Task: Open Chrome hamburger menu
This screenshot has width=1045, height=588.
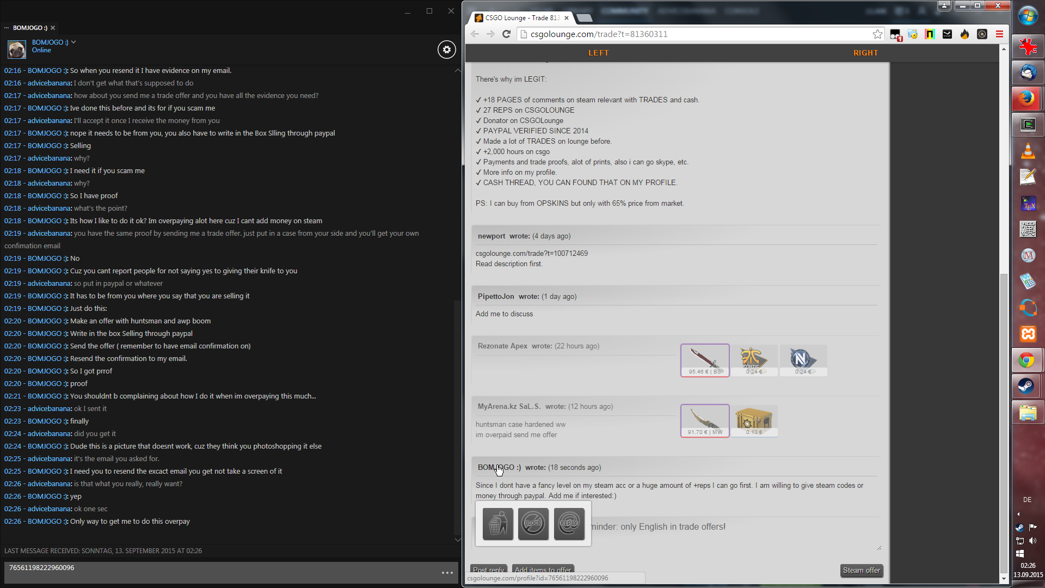Action: 999,34
